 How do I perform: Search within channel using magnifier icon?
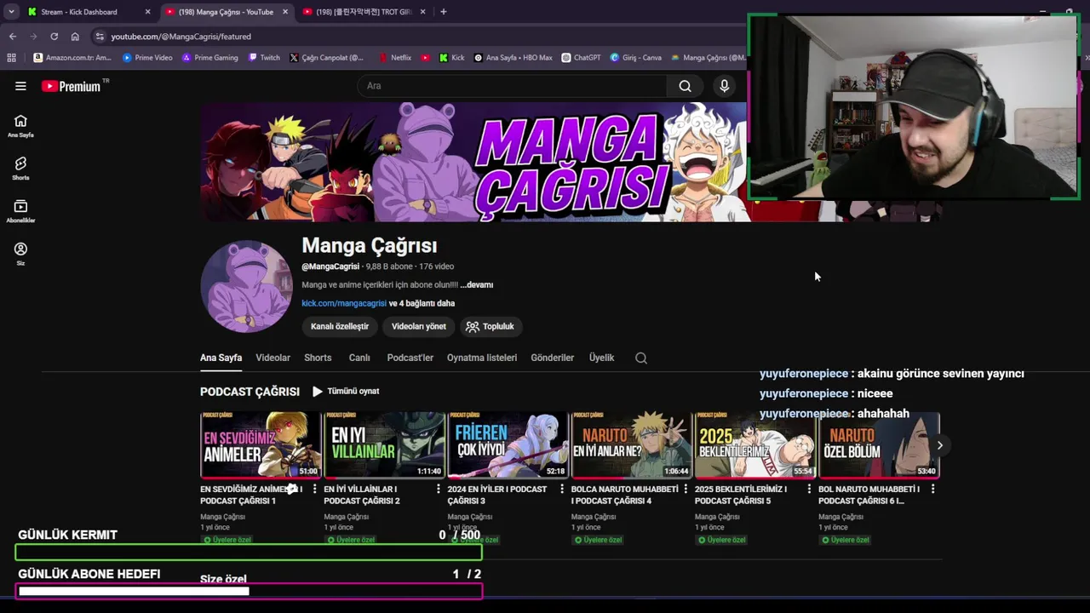point(641,358)
